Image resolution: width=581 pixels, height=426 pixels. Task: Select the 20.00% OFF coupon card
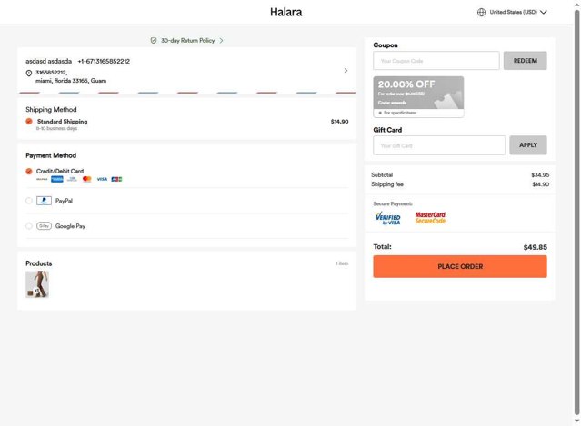[x=418, y=97]
